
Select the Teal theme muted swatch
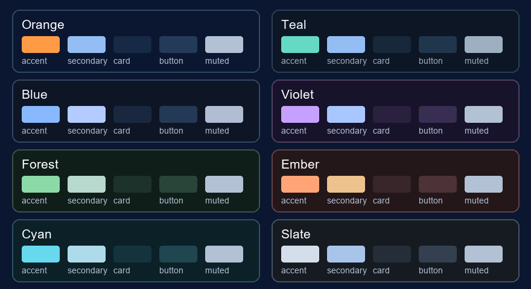coord(483,45)
